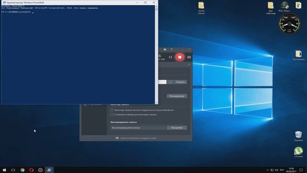The height and width of the screenshot is (173, 307).
Task: Open Bandicam's output folder icon in title bar
Action: 165,49
